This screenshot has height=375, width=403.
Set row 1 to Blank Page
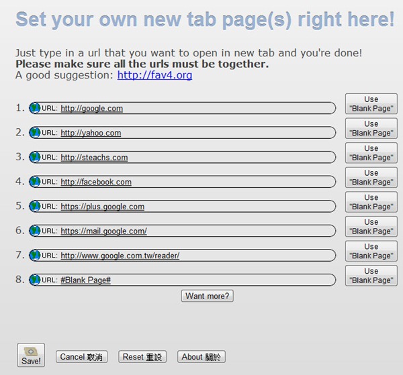click(371, 104)
